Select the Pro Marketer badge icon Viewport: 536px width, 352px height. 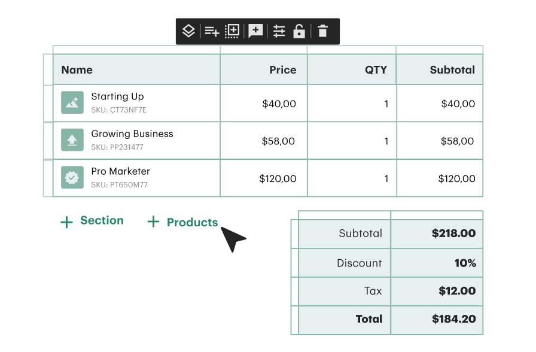pyautogui.click(x=72, y=177)
